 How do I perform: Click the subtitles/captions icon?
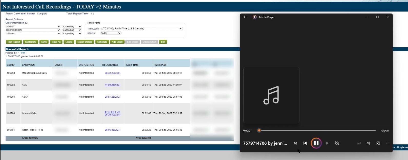(359, 143)
